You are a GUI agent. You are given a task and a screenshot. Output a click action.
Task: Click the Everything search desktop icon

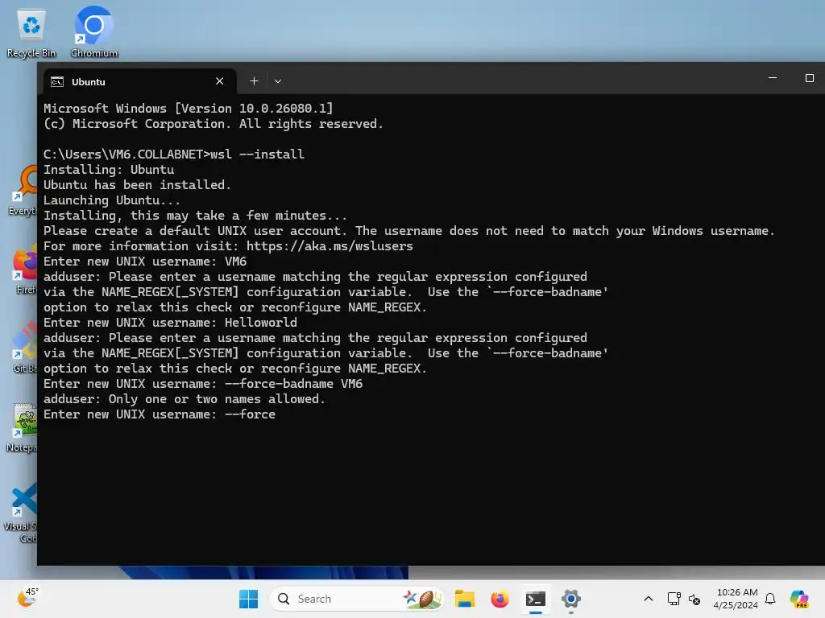click(23, 190)
